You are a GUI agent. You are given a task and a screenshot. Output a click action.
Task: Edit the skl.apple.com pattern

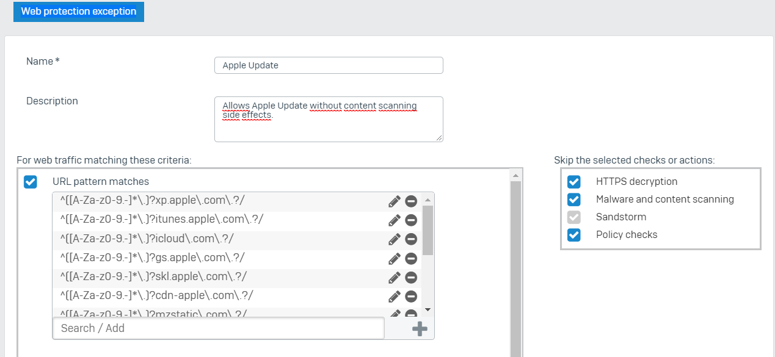point(395,277)
